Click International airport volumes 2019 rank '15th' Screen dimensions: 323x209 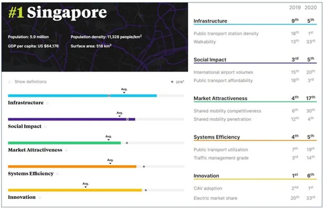(295, 72)
